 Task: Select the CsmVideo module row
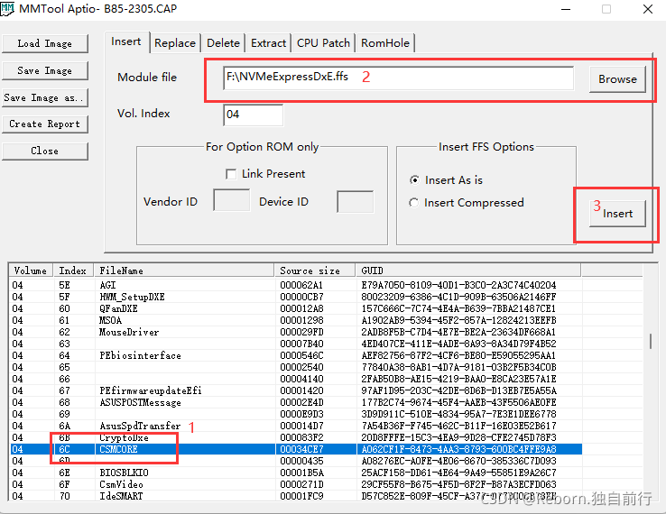(x=296, y=484)
